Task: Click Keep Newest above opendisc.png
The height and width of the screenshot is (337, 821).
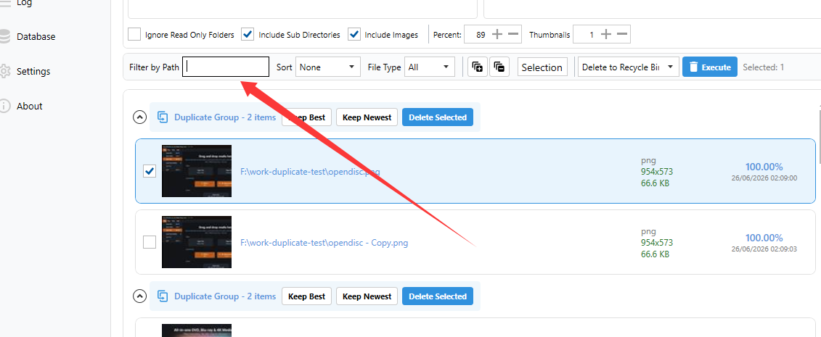Action: (x=367, y=117)
